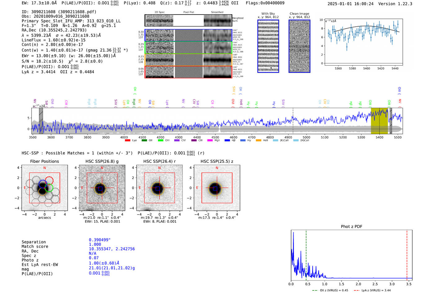The width and height of the screenshot is (434, 295).
Task: Click the 'Smoothed' column label
Action: point(217,12)
